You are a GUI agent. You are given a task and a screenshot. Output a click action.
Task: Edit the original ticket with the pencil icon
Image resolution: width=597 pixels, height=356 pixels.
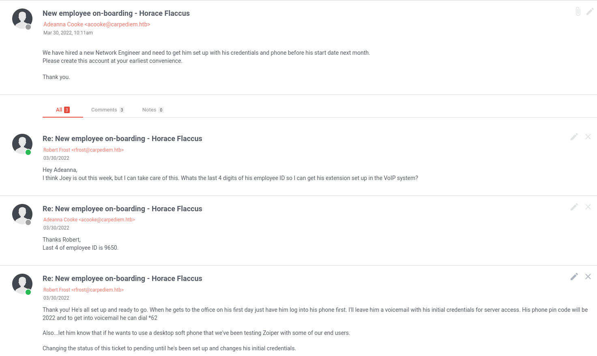point(590,11)
